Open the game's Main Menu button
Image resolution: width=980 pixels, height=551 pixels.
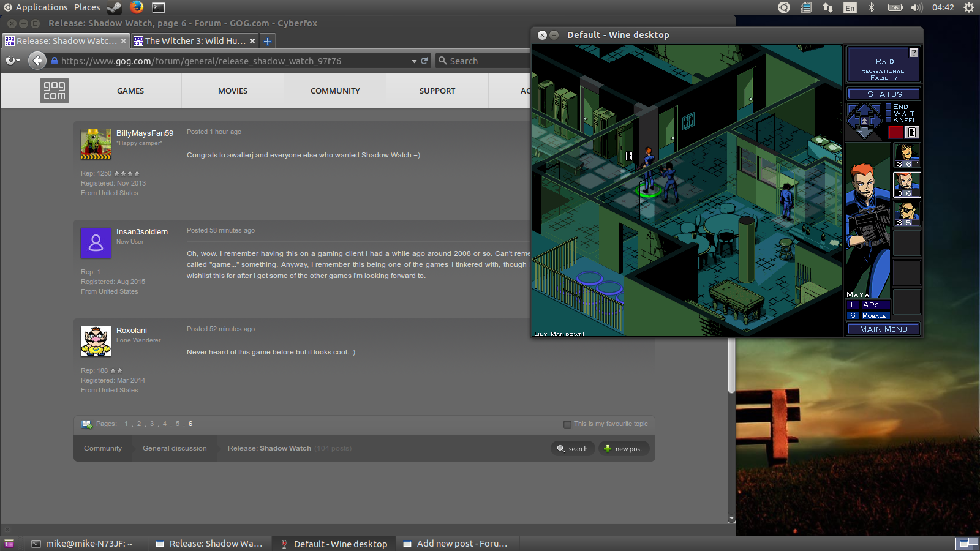[x=883, y=329]
